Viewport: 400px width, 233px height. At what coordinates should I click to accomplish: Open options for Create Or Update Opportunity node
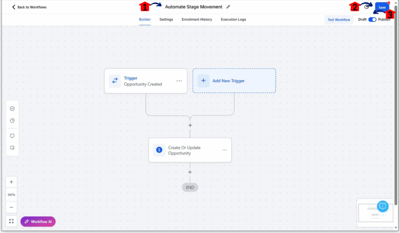coord(224,150)
